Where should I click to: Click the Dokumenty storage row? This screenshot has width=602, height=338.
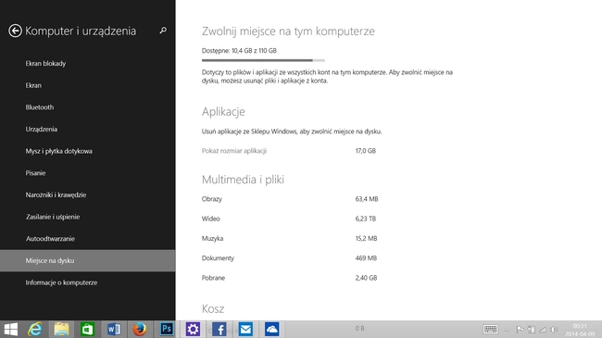(x=290, y=258)
